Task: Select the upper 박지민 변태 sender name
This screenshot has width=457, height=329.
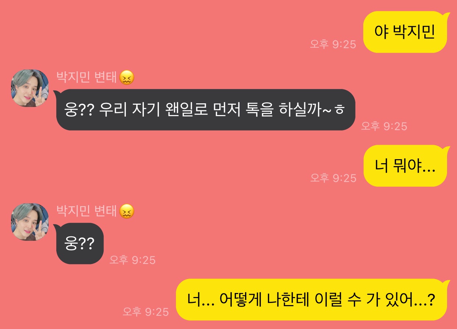Action: [87, 78]
